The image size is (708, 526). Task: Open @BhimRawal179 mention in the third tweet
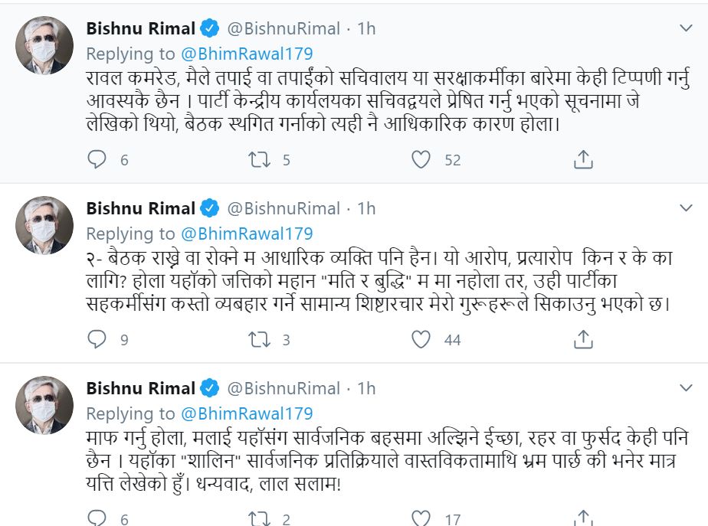[x=247, y=413]
